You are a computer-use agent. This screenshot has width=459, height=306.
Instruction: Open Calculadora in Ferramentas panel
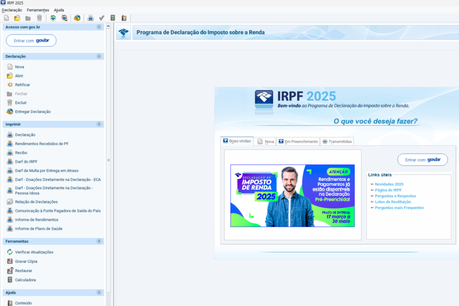[26, 280]
